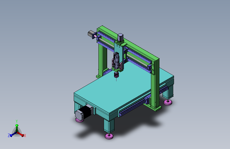Select the pink leveling foot under the right leg
The image size is (230, 149).
(x=168, y=102)
